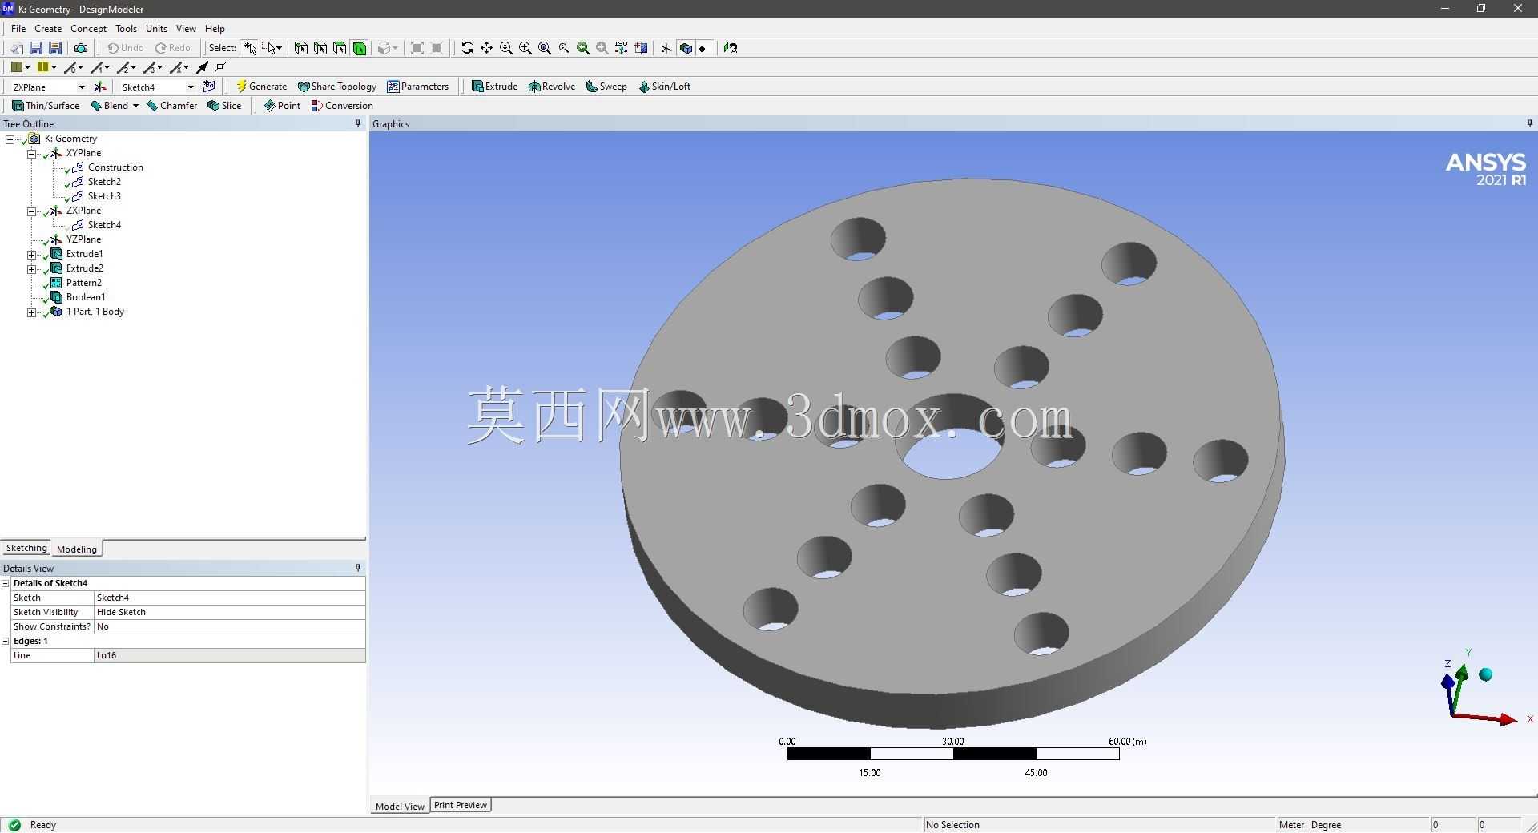1538x833 pixels.
Task: Select the Skin/Loft tool
Action: coord(664,87)
